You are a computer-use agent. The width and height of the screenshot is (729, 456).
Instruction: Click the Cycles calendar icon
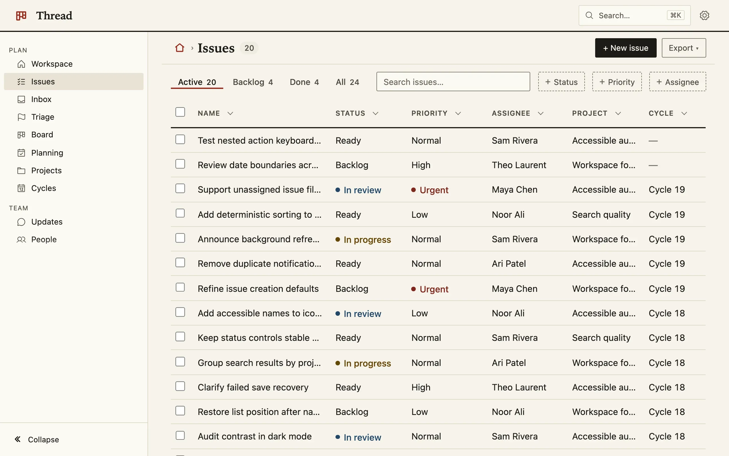[21, 188]
